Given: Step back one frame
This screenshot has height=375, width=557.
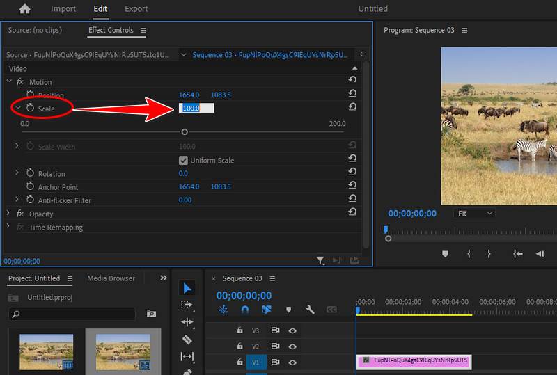Looking at the screenshot, I should (x=540, y=254).
